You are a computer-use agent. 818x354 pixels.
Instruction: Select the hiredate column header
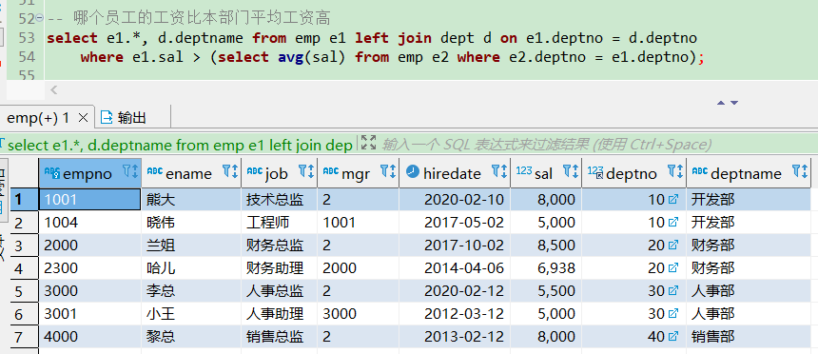[x=455, y=172]
